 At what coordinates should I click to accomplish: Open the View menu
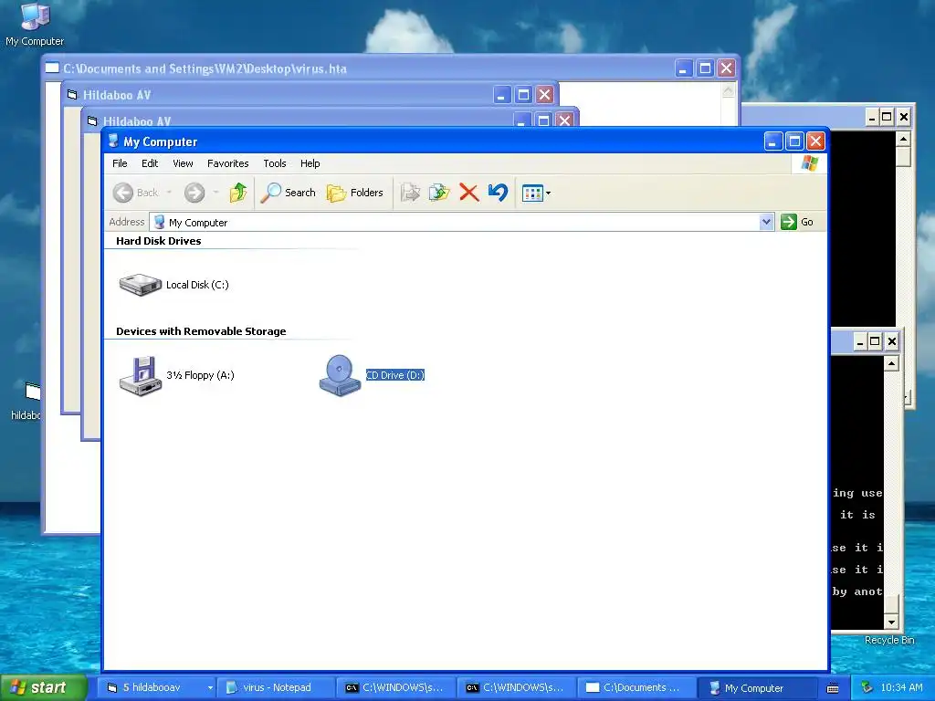[183, 163]
